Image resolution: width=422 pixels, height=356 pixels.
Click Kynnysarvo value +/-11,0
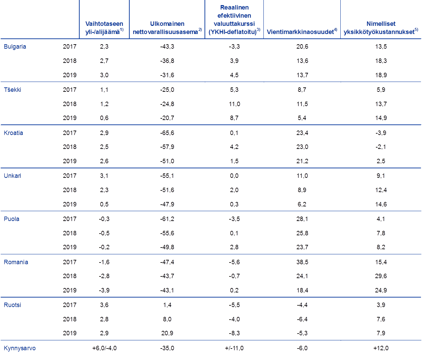coord(234,348)
